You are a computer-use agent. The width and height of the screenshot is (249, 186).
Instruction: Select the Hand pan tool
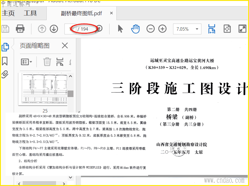tap(135, 29)
